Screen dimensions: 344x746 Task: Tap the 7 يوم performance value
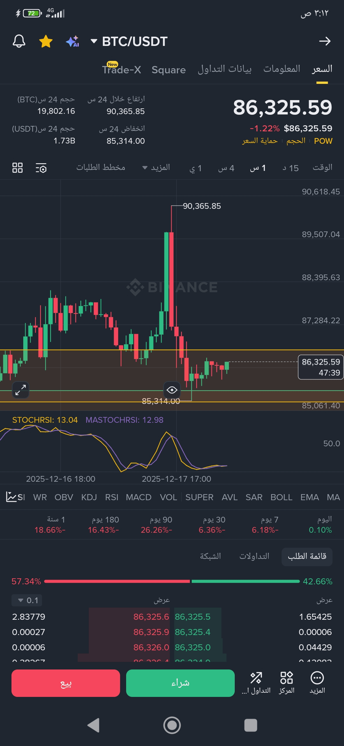coord(265,530)
